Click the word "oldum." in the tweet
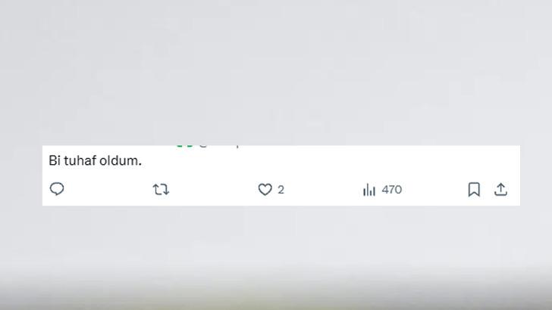552x310 pixels. 121,160
